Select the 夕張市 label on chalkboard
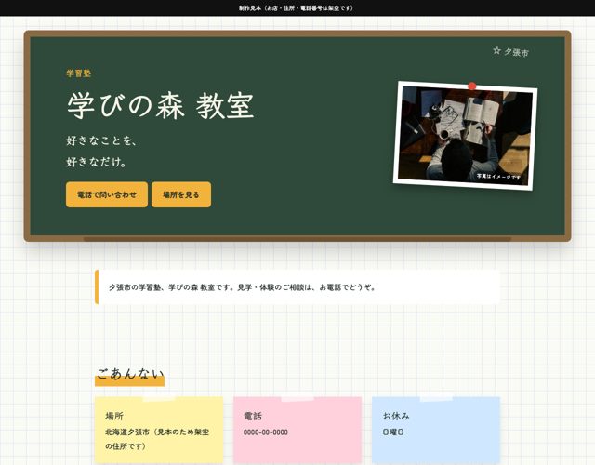595x465 pixels. (516, 52)
